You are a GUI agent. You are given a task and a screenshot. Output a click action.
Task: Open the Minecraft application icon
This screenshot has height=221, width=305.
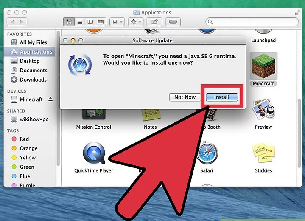point(263,67)
